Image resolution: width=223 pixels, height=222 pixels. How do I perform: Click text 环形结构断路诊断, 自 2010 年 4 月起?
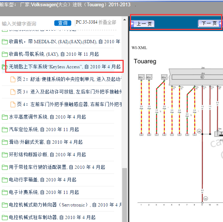pos(47,154)
